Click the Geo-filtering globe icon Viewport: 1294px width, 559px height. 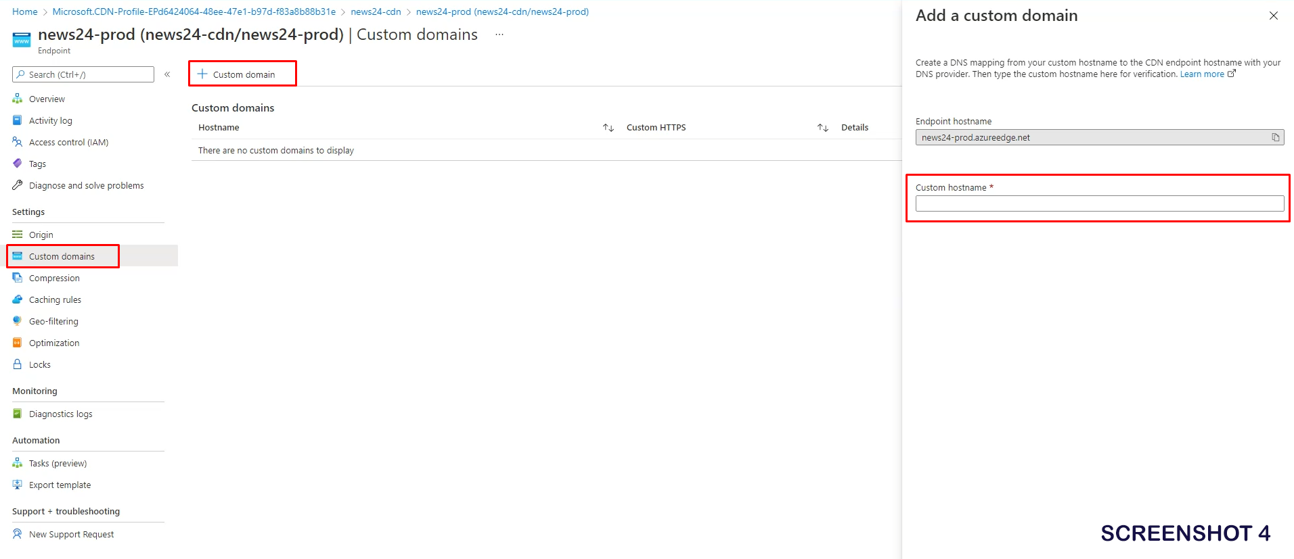coord(18,321)
